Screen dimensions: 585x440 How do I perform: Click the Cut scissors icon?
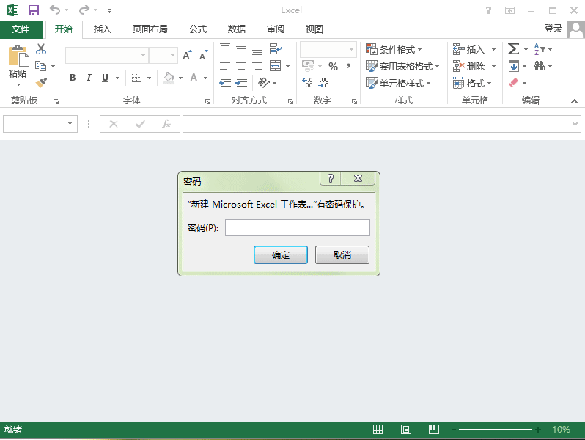tap(41, 49)
